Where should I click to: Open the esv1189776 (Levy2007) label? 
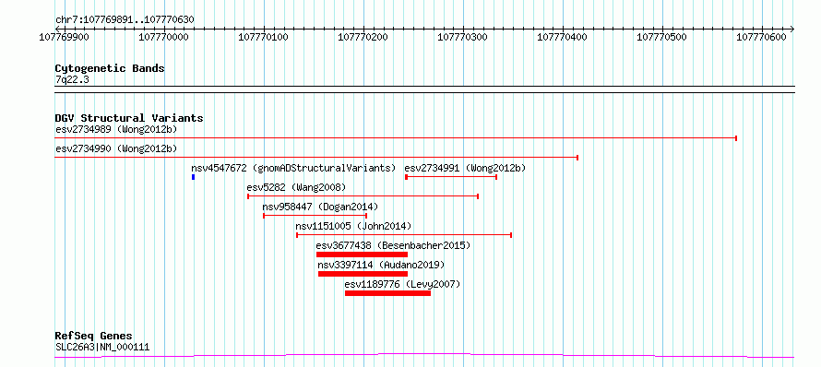click(x=402, y=284)
